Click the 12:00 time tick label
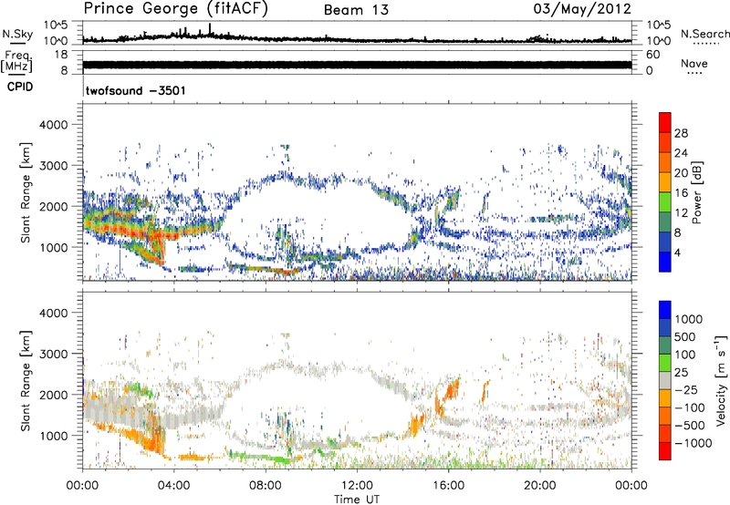 [357, 486]
